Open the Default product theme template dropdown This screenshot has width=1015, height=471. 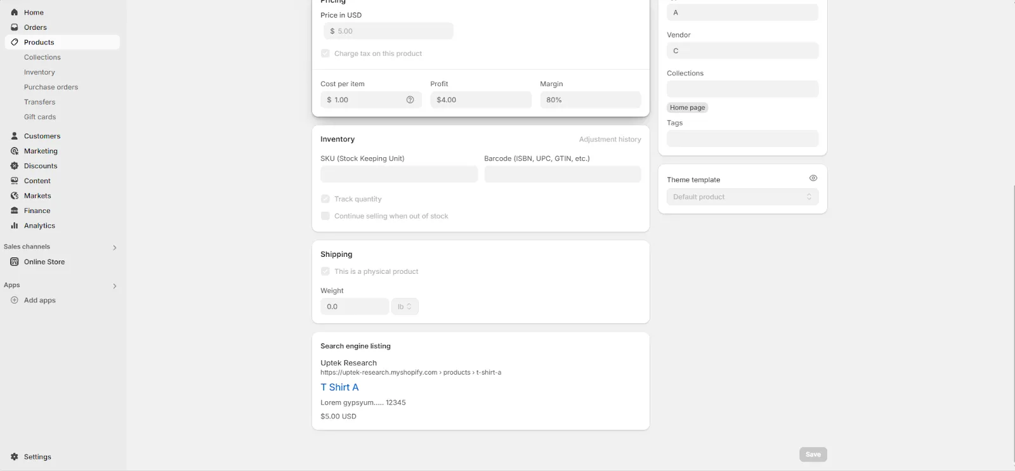click(742, 197)
